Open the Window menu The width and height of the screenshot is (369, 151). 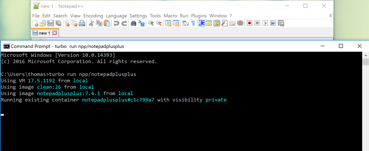pos(218,16)
